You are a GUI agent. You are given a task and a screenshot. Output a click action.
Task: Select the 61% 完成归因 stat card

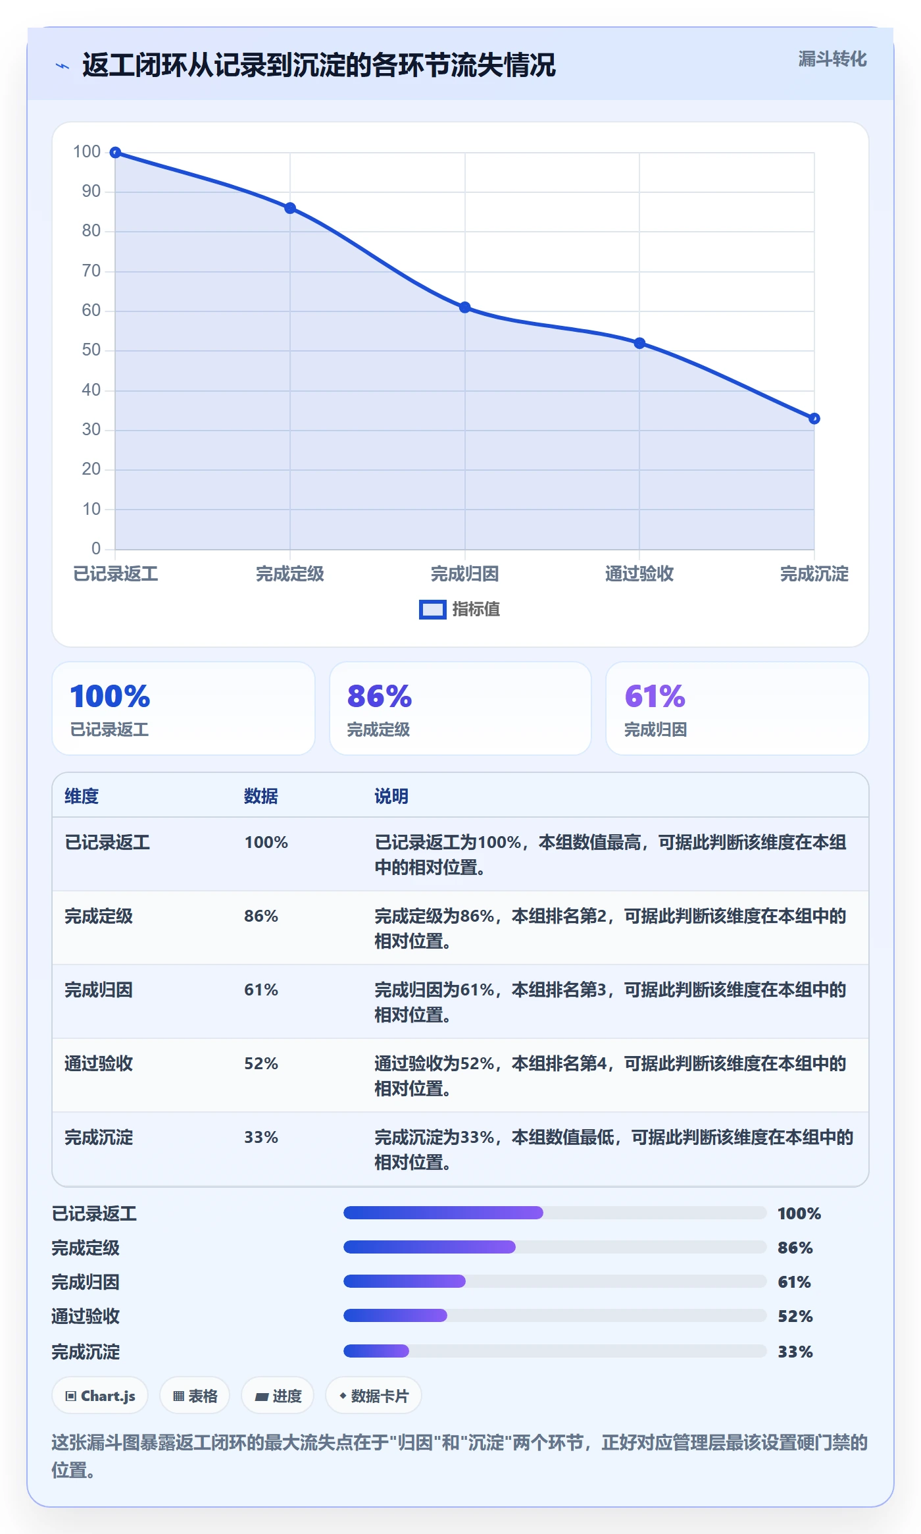pos(737,708)
